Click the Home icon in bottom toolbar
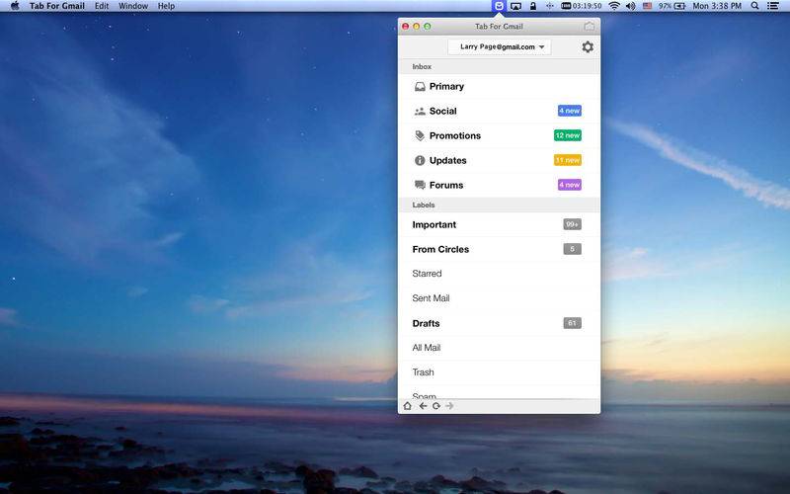Viewport: 790px width, 494px height. (x=408, y=406)
